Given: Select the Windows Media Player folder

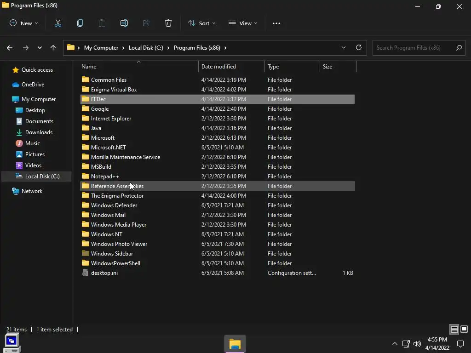Looking at the screenshot, I should [218, 224].
